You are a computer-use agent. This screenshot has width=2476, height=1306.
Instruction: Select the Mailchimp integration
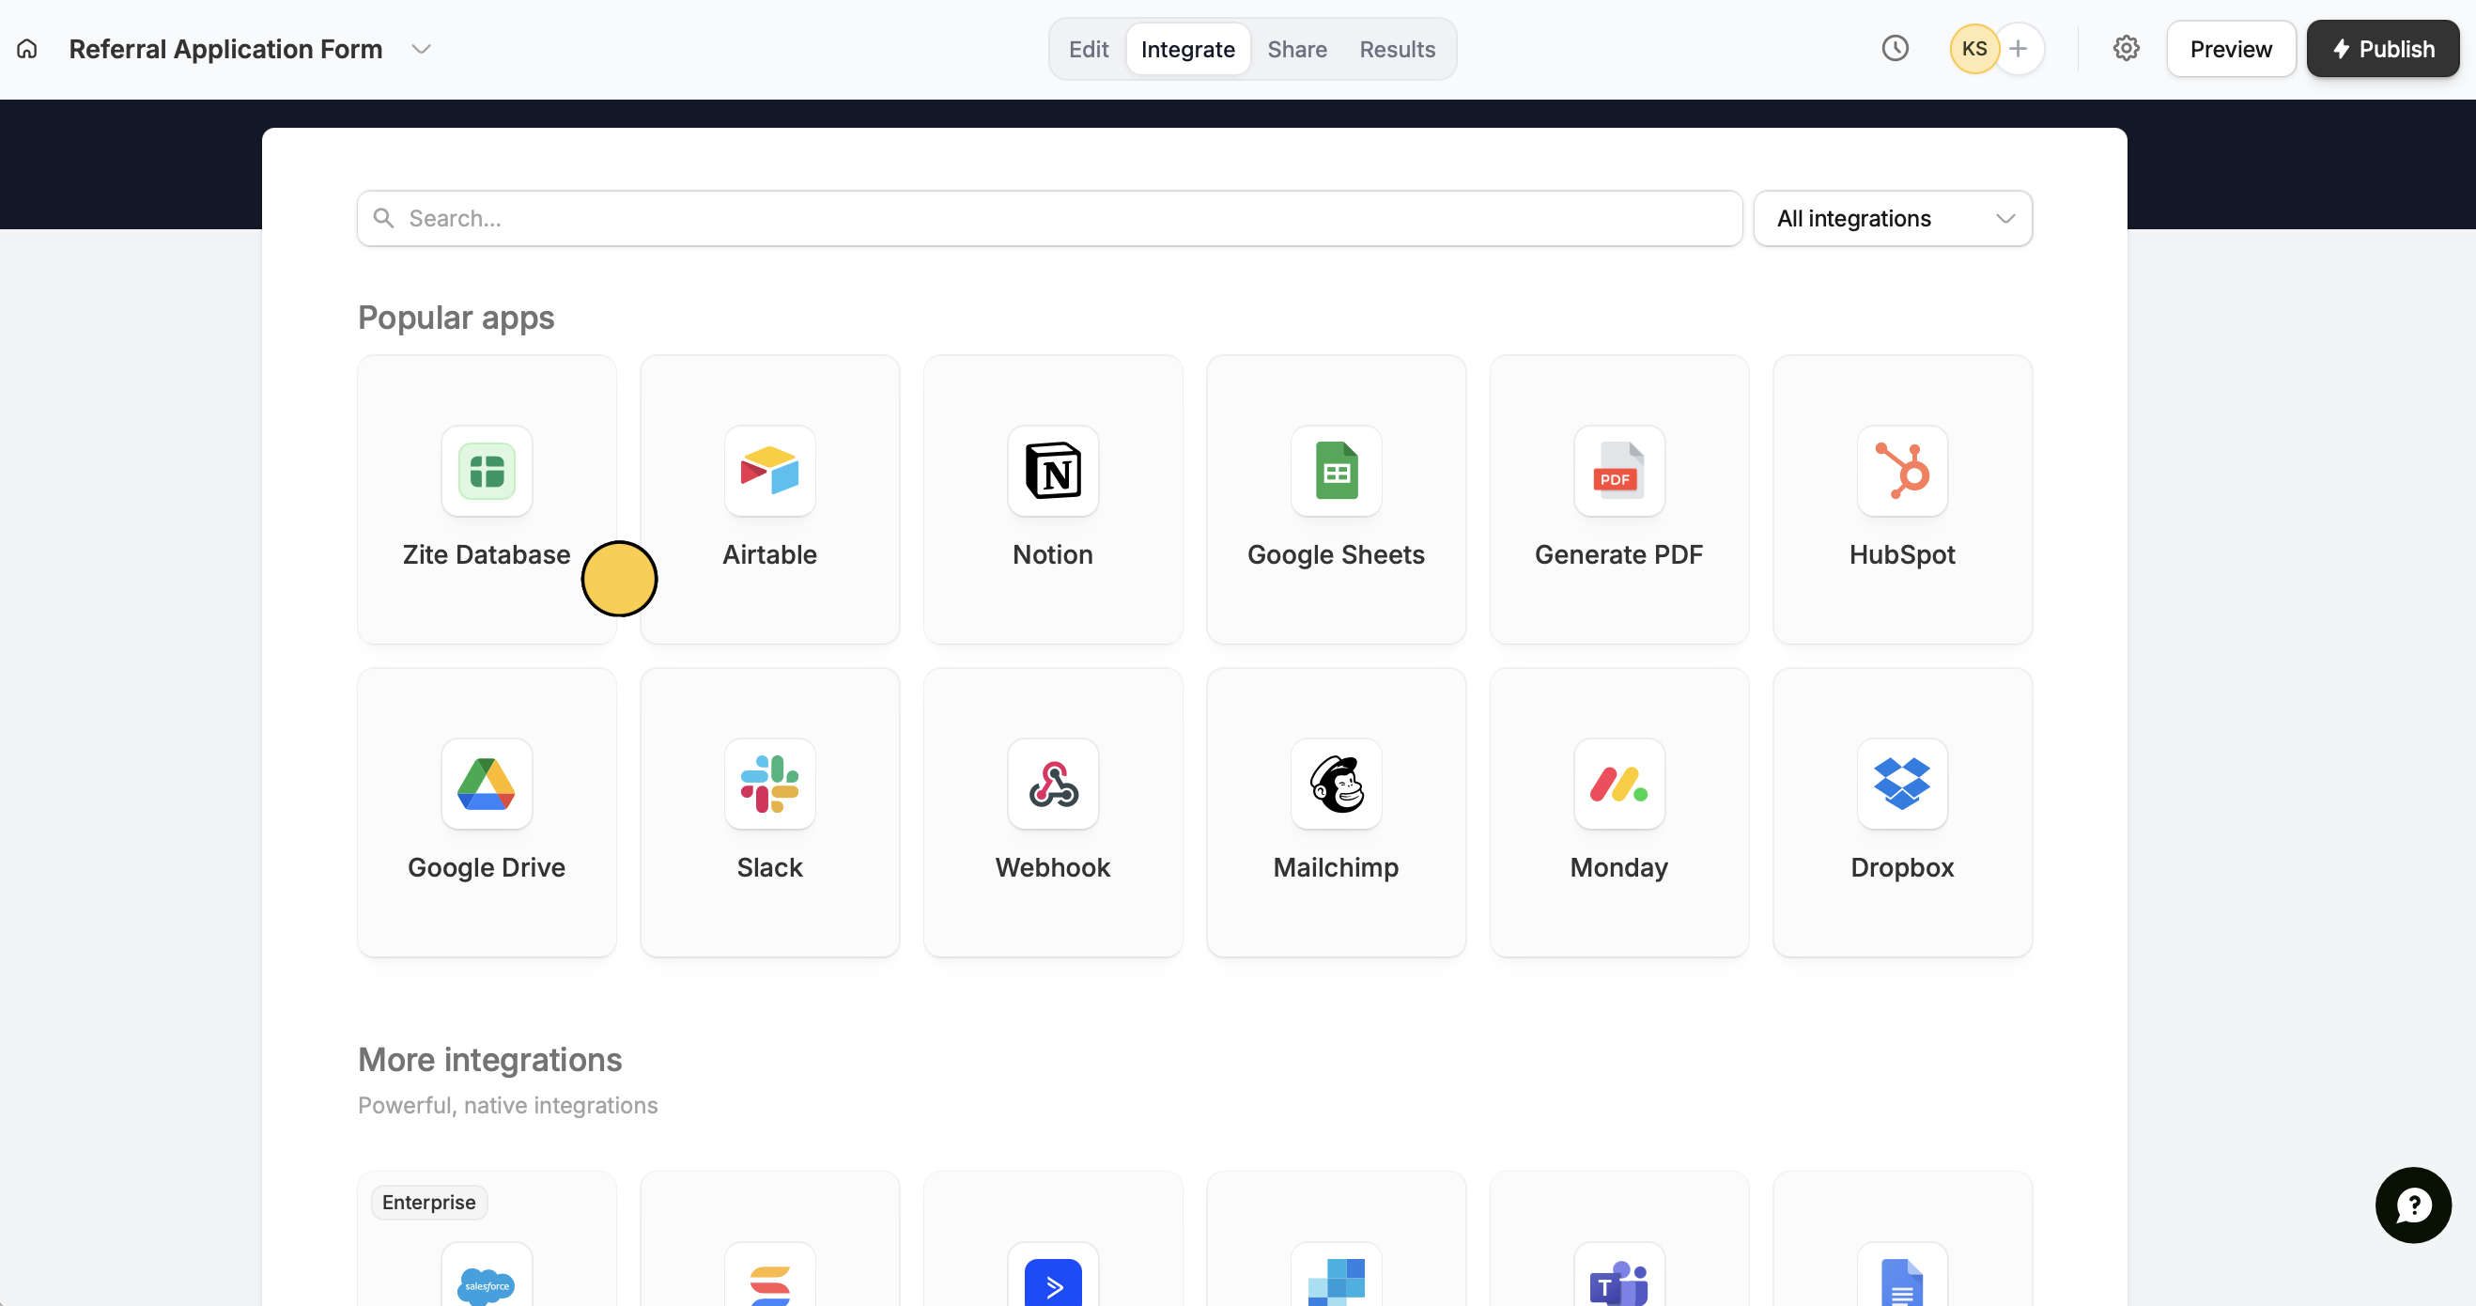tap(1335, 812)
